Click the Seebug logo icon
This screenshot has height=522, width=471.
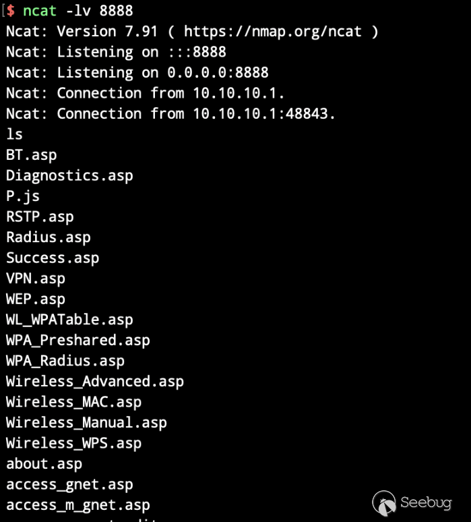[x=385, y=502]
